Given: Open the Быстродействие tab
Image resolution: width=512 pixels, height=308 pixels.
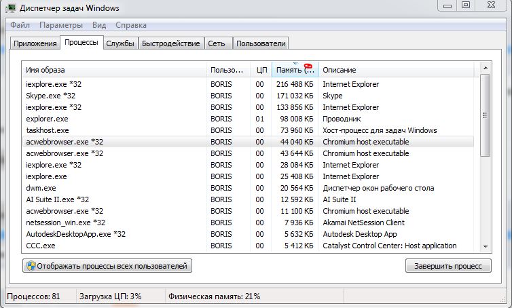Looking at the screenshot, I should click(171, 43).
